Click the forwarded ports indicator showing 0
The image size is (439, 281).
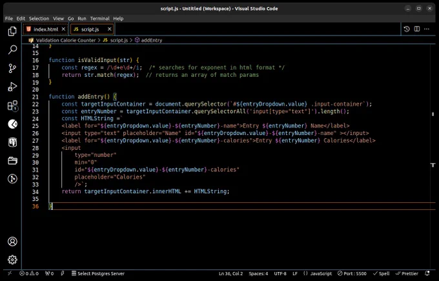(49, 273)
